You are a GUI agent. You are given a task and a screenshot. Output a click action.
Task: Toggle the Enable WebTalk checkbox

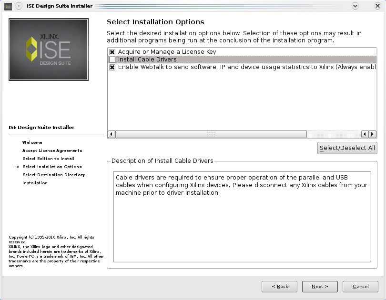click(112, 67)
